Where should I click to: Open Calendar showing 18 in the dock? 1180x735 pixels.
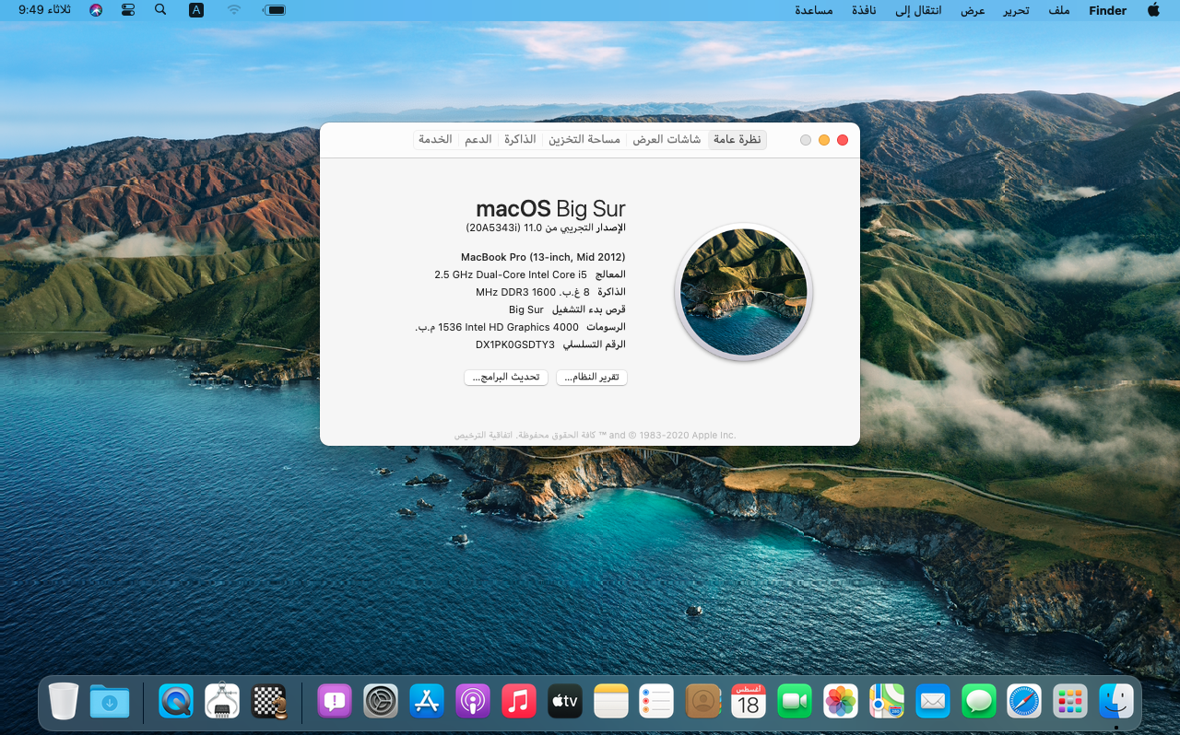749,701
